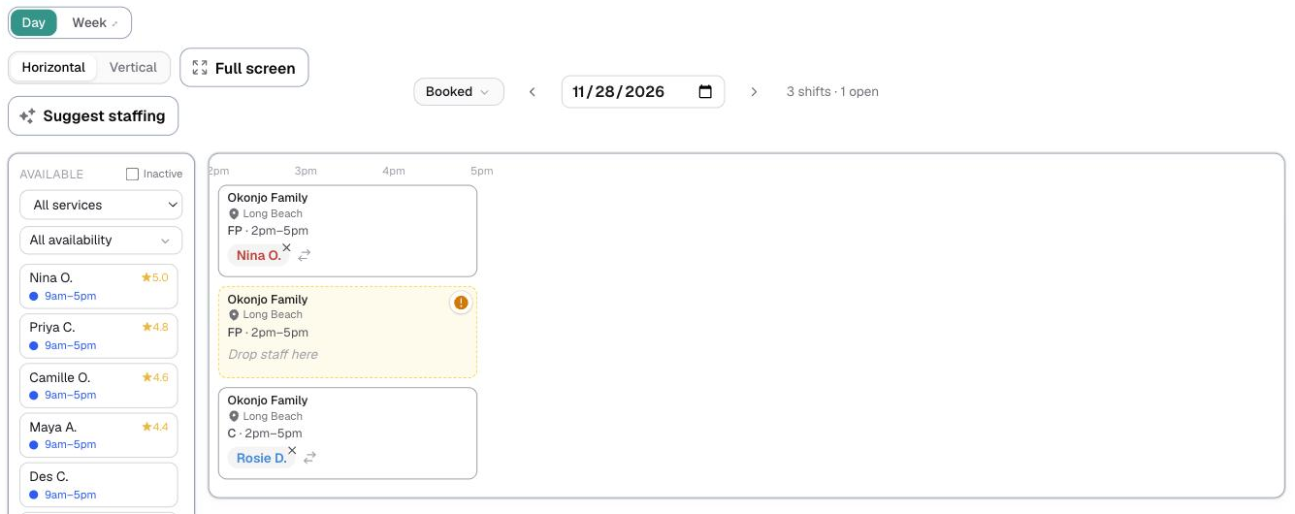
Task: Remove Rosie D. from the shift
Action: pyautogui.click(x=292, y=451)
